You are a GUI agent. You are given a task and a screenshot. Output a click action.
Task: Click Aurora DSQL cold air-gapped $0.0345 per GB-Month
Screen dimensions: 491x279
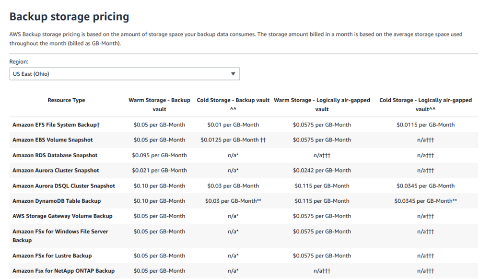[x=426, y=186]
